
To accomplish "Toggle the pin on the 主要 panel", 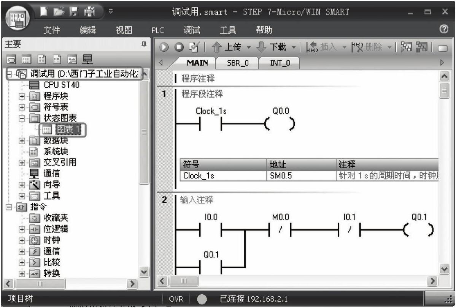I will click(144, 44).
